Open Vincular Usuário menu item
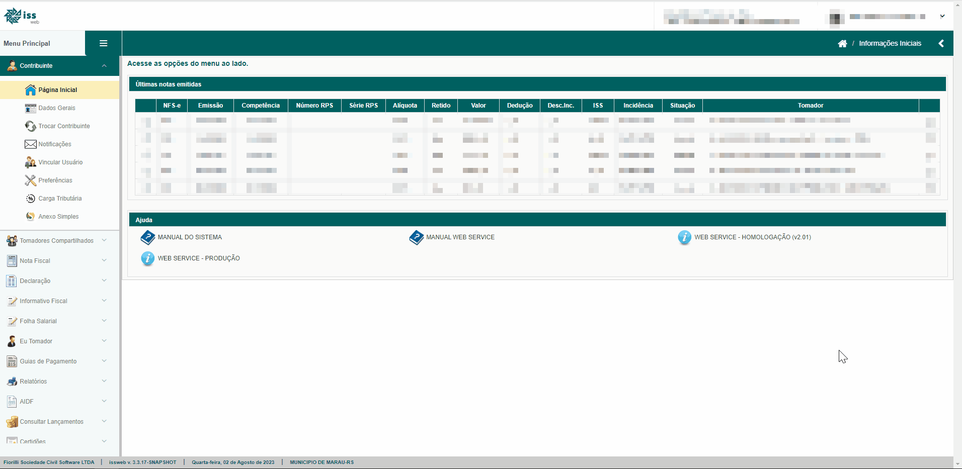 [60, 162]
